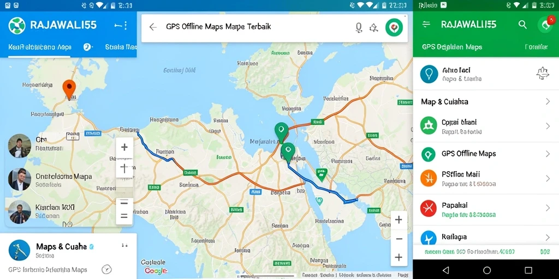This screenshot has height=279, width=559.
Task: Focus the 'GPS Offline Maps' search field
Action: point(218,27)
